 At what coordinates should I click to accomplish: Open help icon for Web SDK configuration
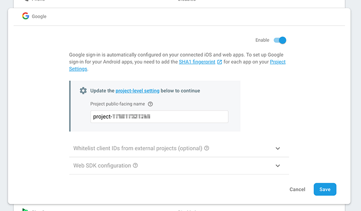[x=135, y=165]
